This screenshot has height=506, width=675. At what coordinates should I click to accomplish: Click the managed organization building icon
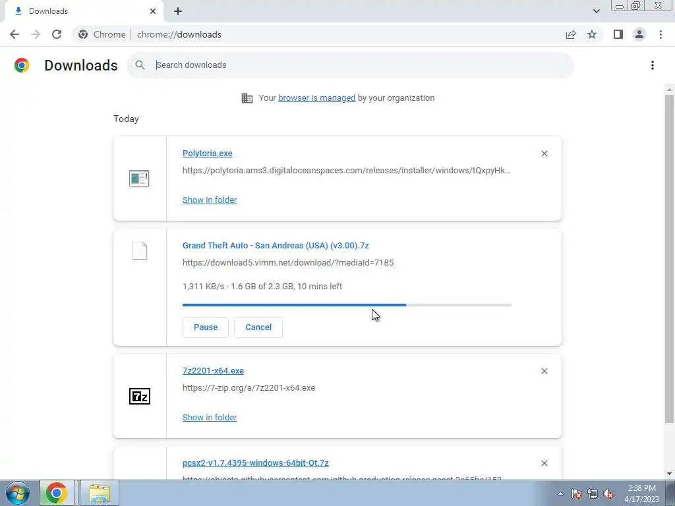tap(247, 98)
